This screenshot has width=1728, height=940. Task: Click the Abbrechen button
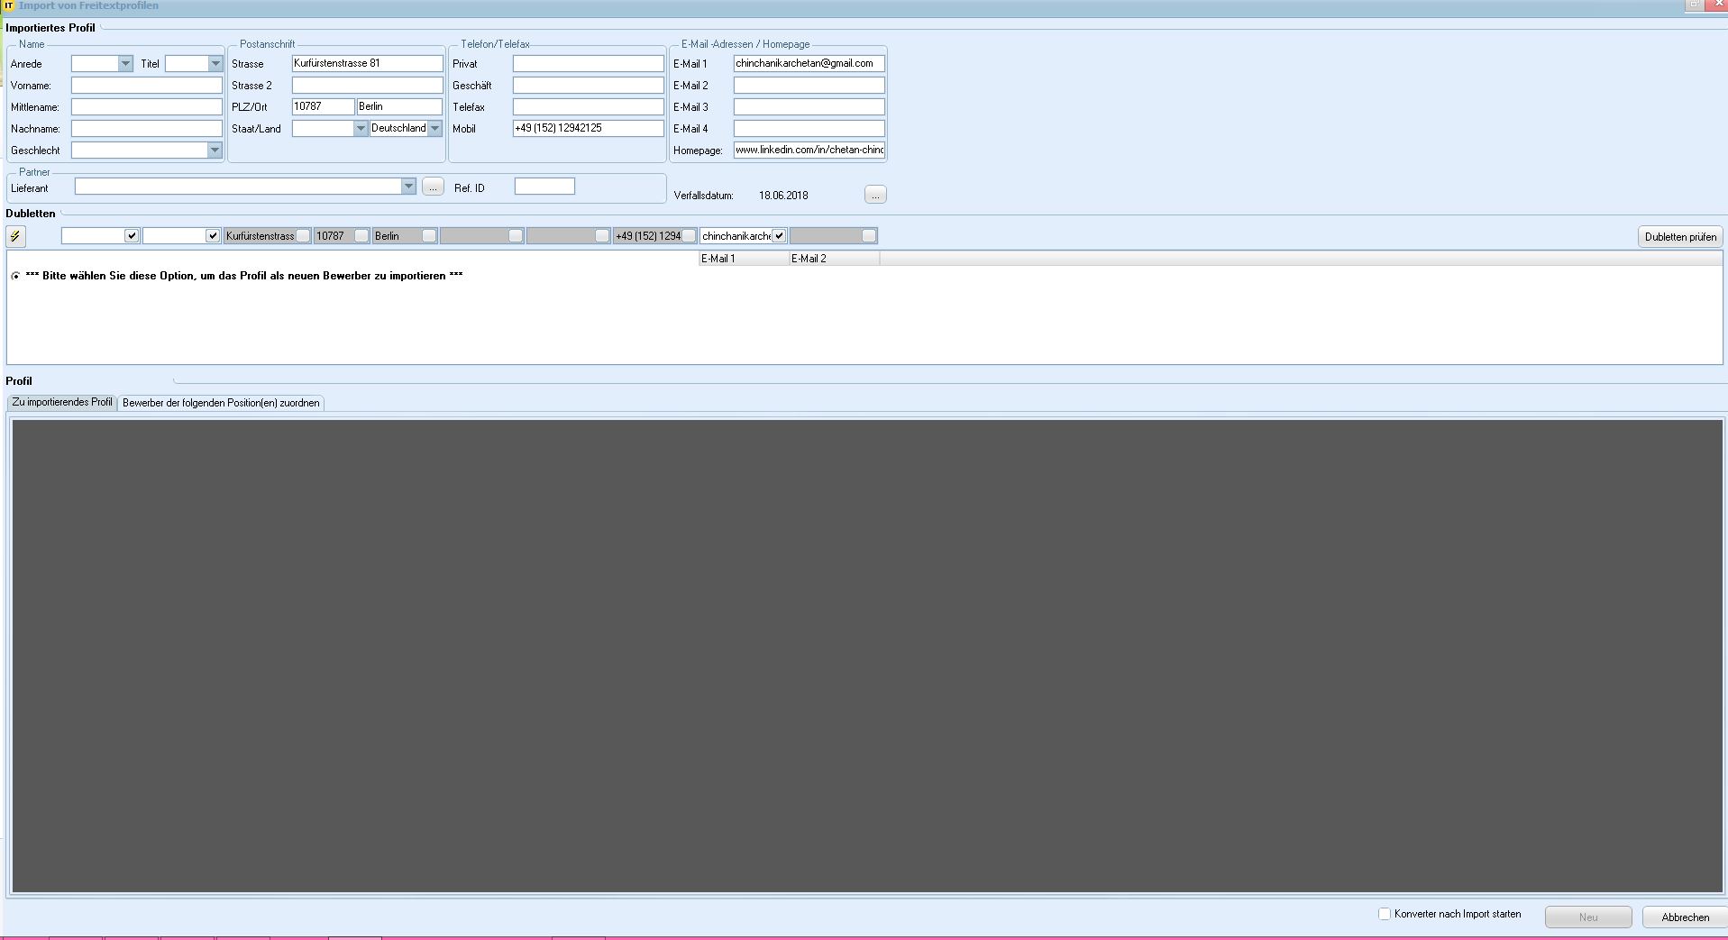[x=1685, y=917]
